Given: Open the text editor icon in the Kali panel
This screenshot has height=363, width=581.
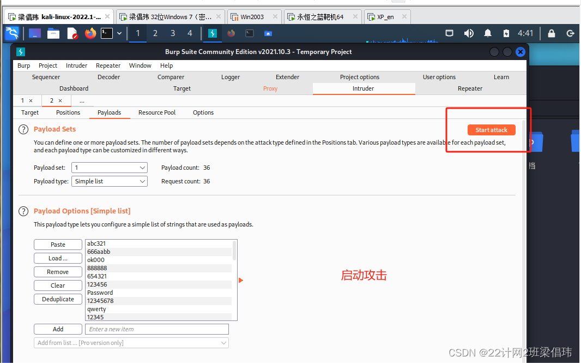Looking at the screenshot, I should [x=72, y=33].
